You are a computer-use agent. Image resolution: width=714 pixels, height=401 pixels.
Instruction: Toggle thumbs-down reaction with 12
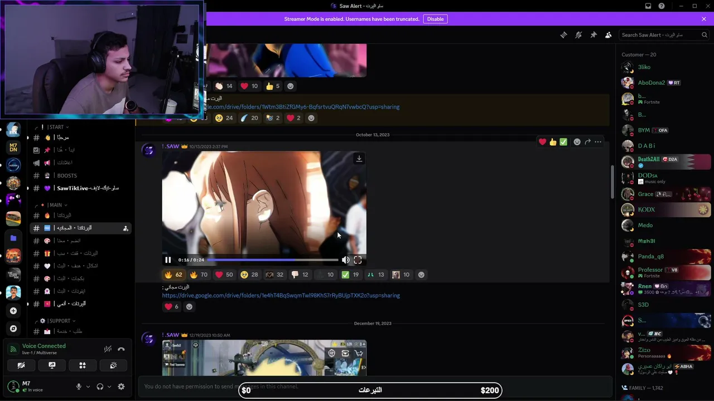point(300,275)
